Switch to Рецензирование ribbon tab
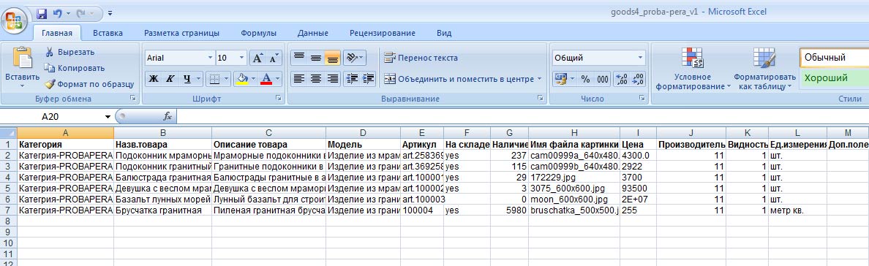This screenshot has width=869, height=266. tap(382, 33)
